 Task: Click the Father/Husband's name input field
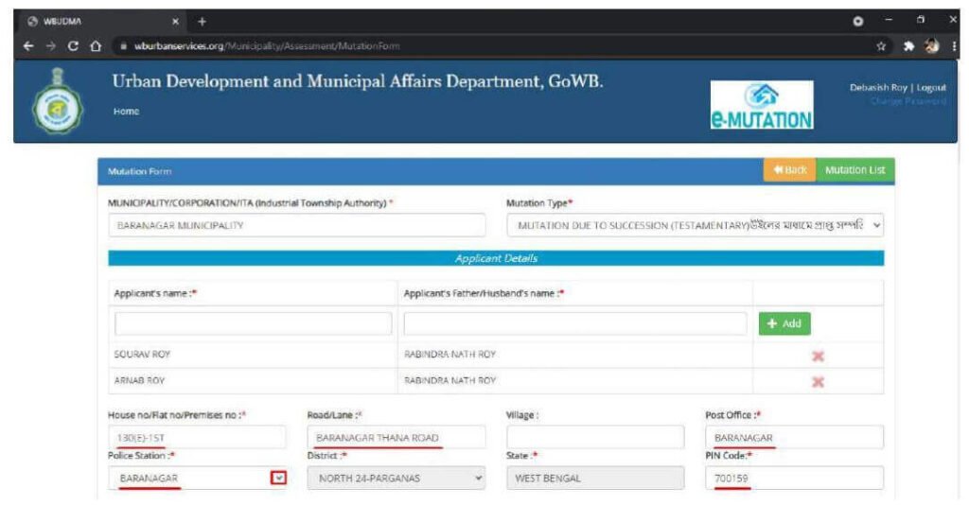pos(574,323)
